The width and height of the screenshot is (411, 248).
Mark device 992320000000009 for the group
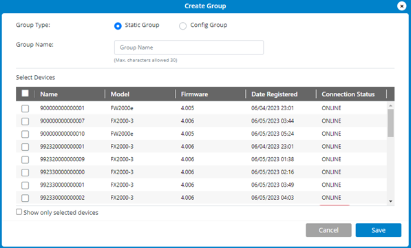point(25,160)
